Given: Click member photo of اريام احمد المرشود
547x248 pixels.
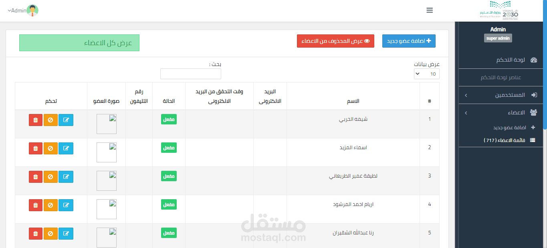Looking at the screenshot, I should tap(107, 209).
